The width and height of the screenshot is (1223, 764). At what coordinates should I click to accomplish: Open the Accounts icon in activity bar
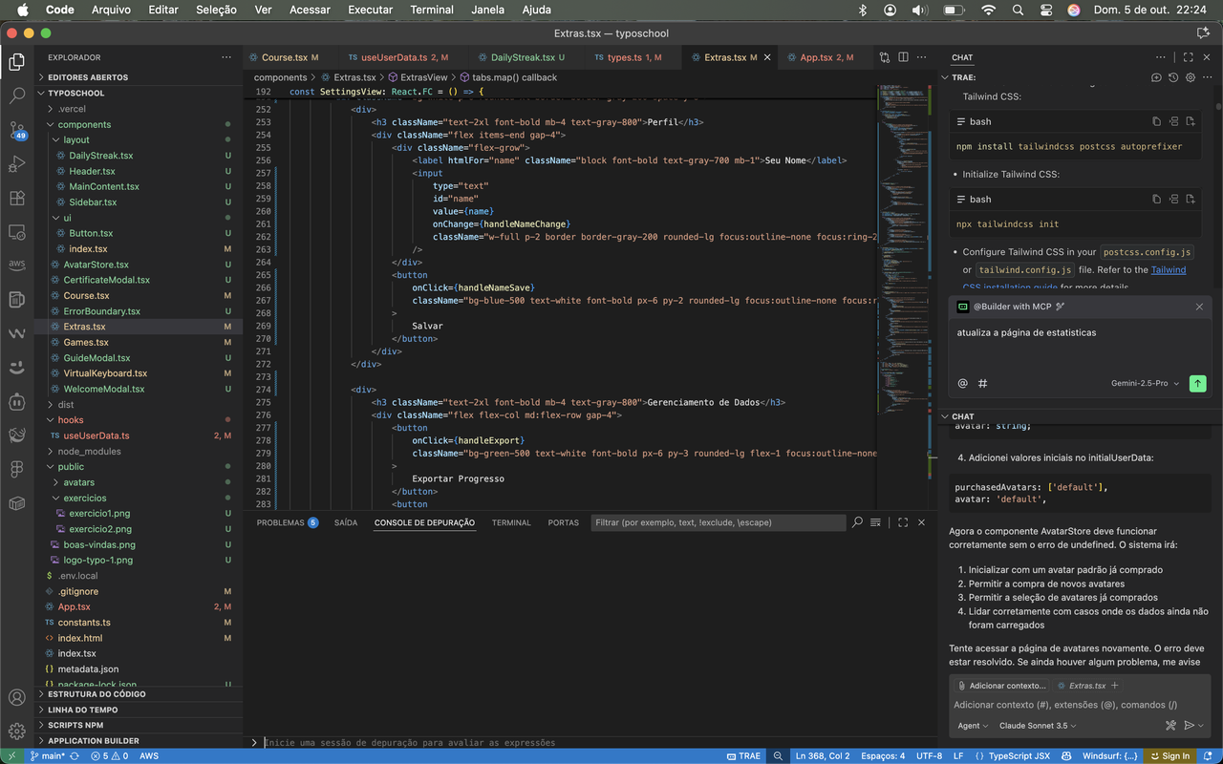[x=16, y=698]
